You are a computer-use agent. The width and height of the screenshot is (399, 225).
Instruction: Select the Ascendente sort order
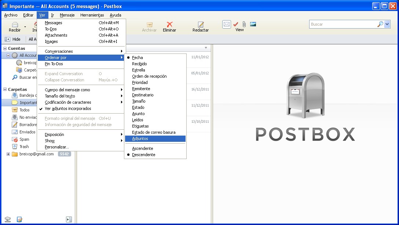[x=155, y=148]
